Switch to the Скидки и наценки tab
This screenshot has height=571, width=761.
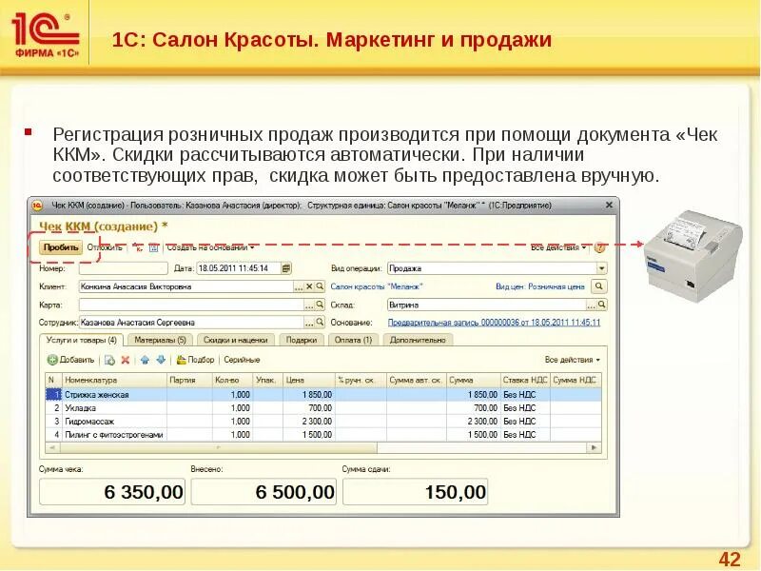click(235, 340)
